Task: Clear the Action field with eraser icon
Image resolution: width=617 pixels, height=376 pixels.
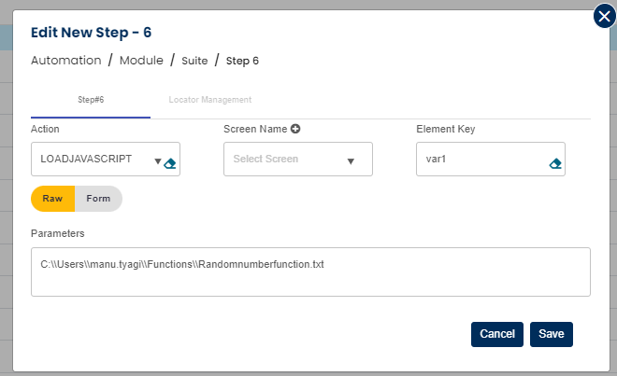Action: 170,163
